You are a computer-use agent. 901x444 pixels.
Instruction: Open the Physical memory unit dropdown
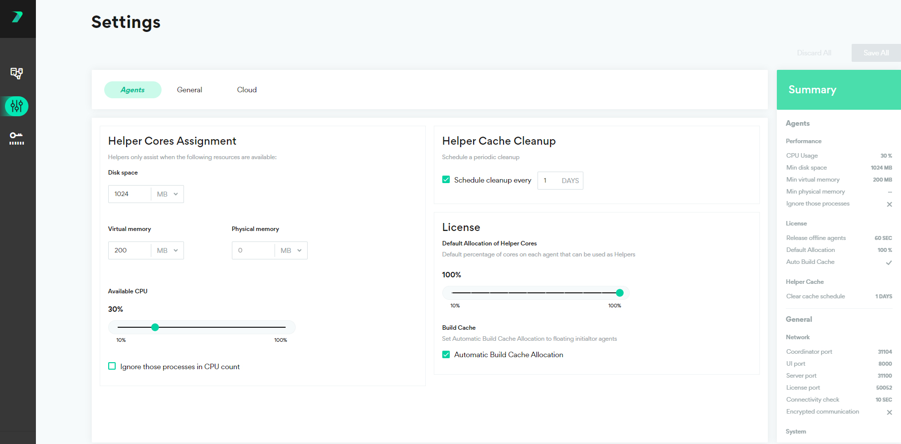(291, 250)
